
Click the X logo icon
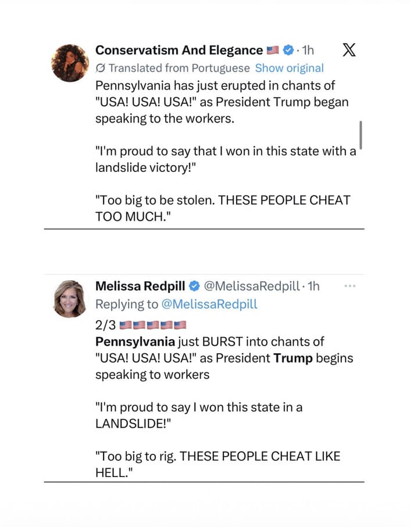click(349, 50)
